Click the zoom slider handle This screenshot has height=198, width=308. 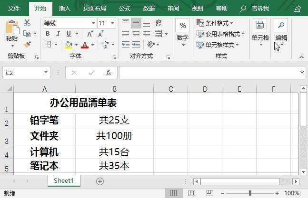point(250,193)
